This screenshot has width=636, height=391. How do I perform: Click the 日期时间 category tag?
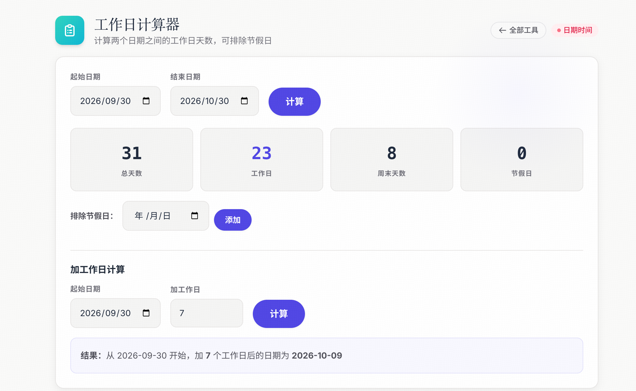574,30
